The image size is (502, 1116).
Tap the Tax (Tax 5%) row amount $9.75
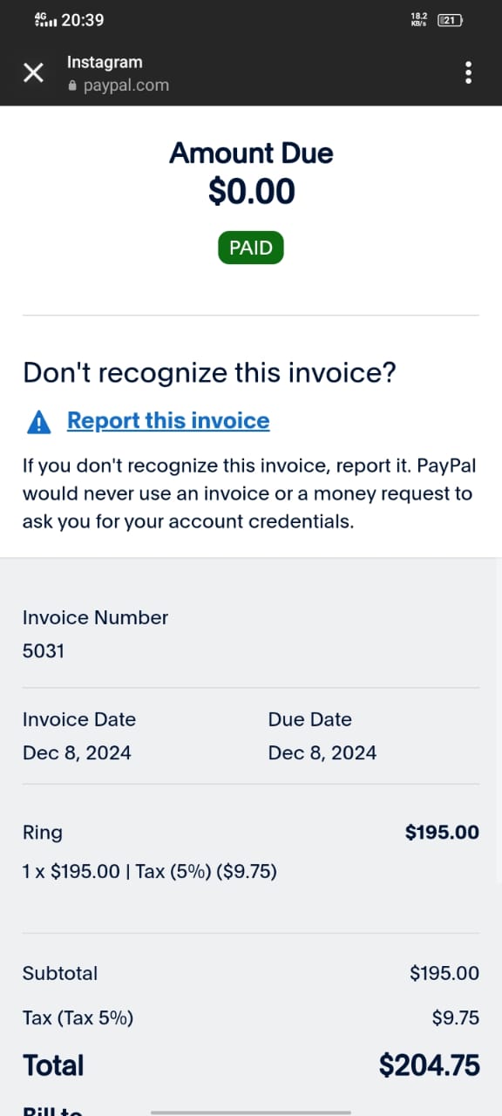(x=456, y=1017)
